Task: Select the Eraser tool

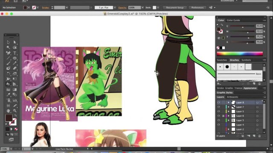Action: click(x=15, y=68)
